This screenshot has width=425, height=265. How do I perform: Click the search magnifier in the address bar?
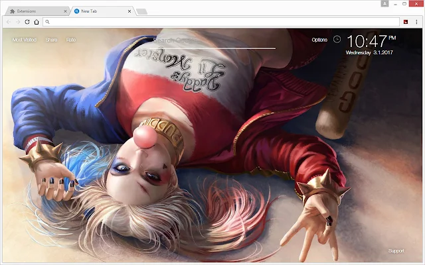(x=47, y=22)
